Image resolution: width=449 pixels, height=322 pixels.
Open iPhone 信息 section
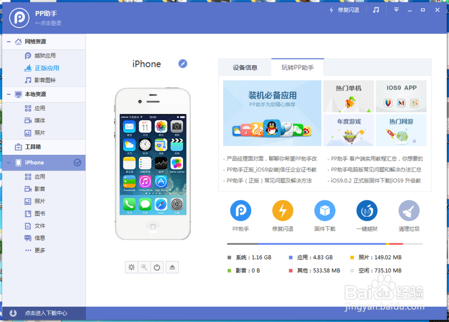(x=35, y=238)
